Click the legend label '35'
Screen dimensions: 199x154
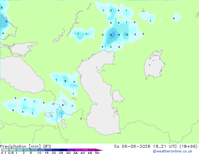[x=75, y=153]
